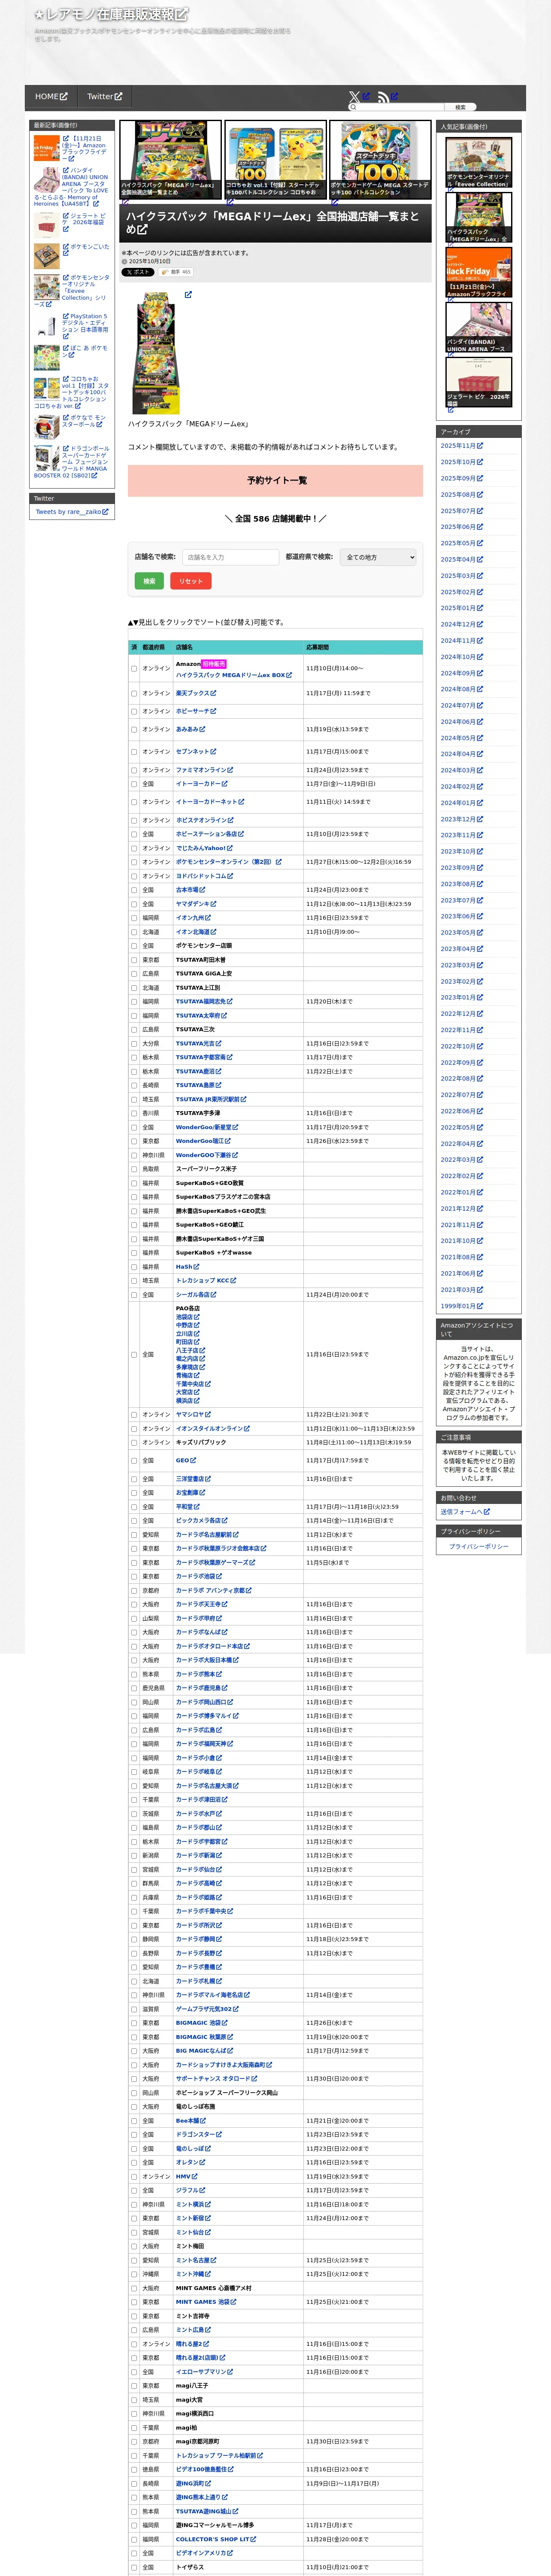The height and width of the screenshot is (2576, 551).
Task: Open the ジェラート ピケ 2026年福袋 popular article thumbnail
Action: point(479,382)
